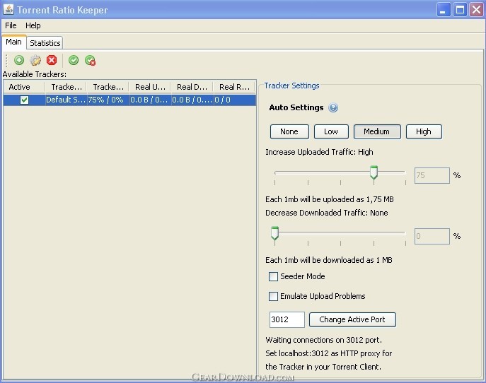This screenshot has width=486, height=383.
Task: Open the File menu
Action: [x=11, y=25]
